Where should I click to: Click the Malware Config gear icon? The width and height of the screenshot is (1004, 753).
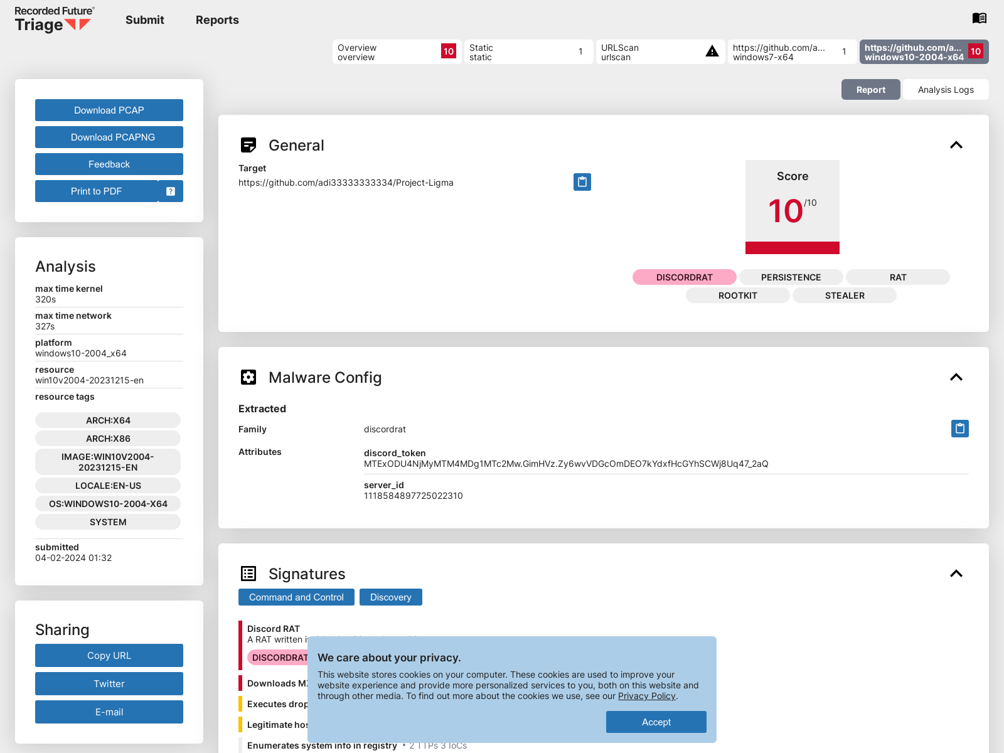coord(248,377)
